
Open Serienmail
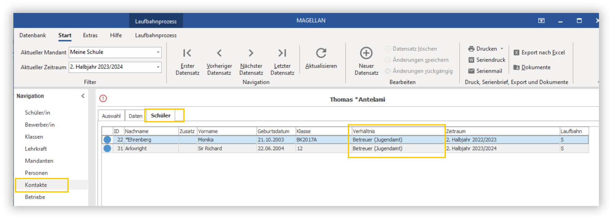[485, 71]
